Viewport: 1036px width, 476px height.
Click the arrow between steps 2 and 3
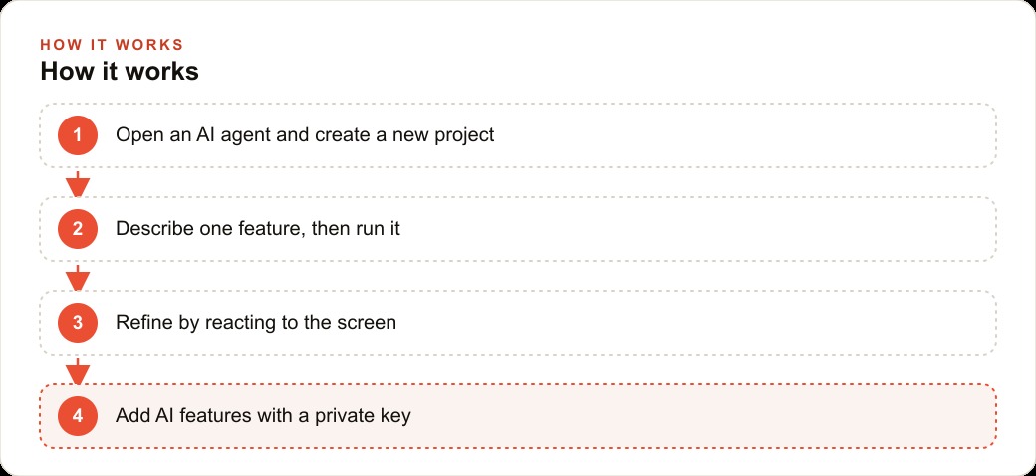(x=78, y=278)
